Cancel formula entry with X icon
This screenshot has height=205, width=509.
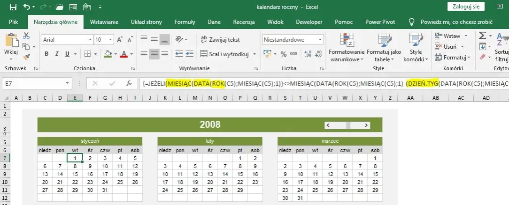pyautogui.click(x=95, y=83)
